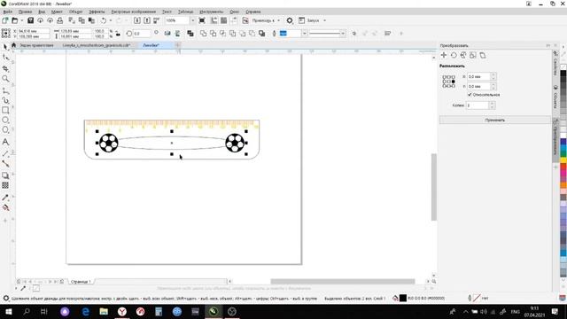The width and height of the screenshot is (567, 319).
Task: Open the Effects menu
Action: (x=97, y=12)
